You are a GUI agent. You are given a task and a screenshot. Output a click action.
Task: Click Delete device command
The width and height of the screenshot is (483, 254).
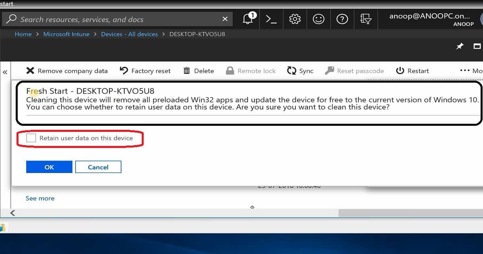199,71
